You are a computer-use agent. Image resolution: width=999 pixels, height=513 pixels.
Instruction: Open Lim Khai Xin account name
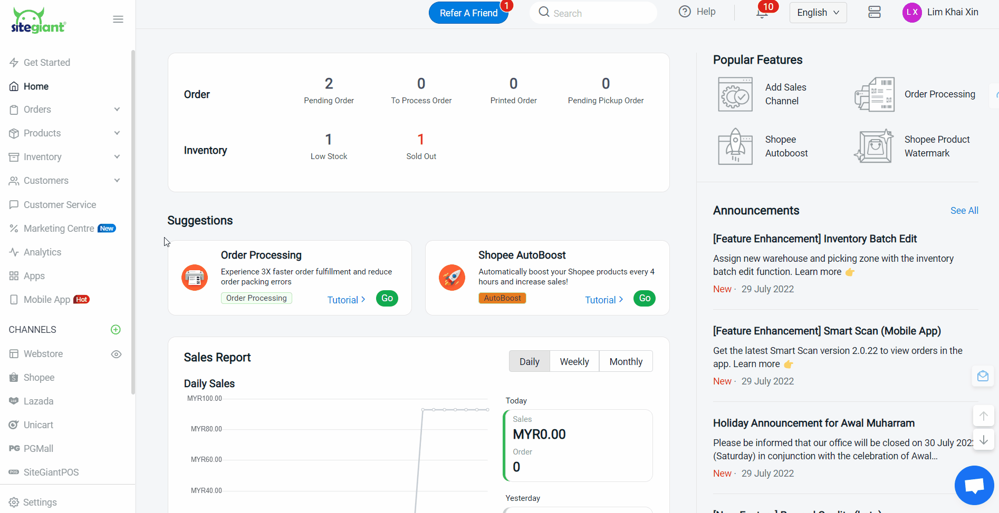coord(953,12)
